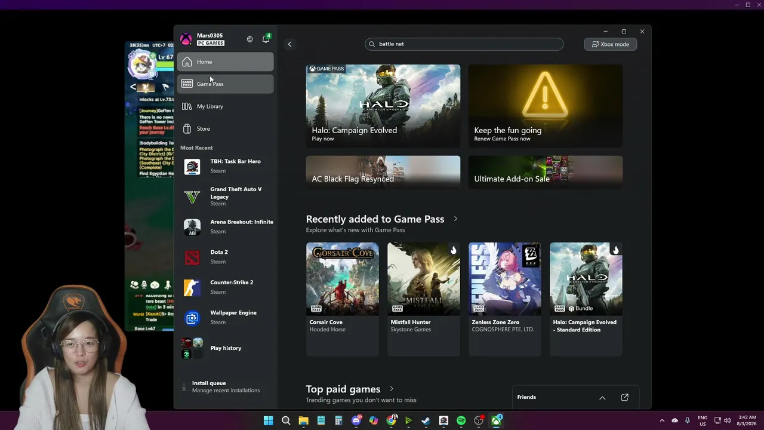Go back with the arrow button
Image resolution: width=764 pixels, height=430 pixels.
289,44
